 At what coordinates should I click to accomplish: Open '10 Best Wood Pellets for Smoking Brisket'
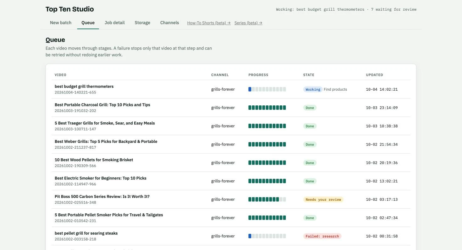(x=231, y=163)
